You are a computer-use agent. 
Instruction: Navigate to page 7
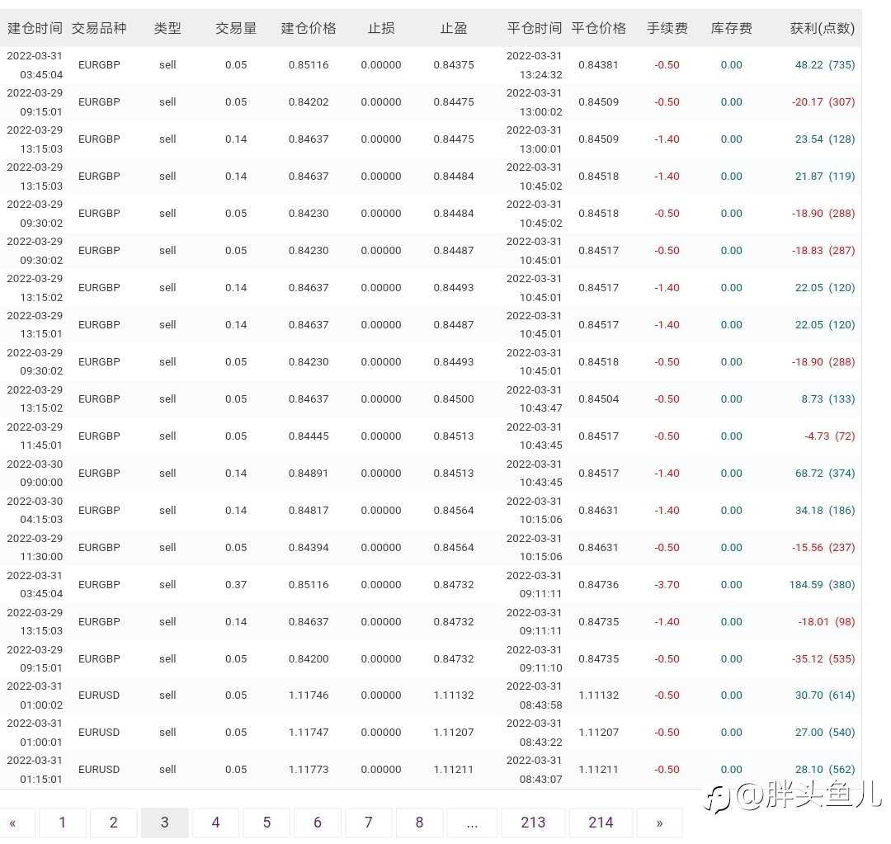pos(368,823)
